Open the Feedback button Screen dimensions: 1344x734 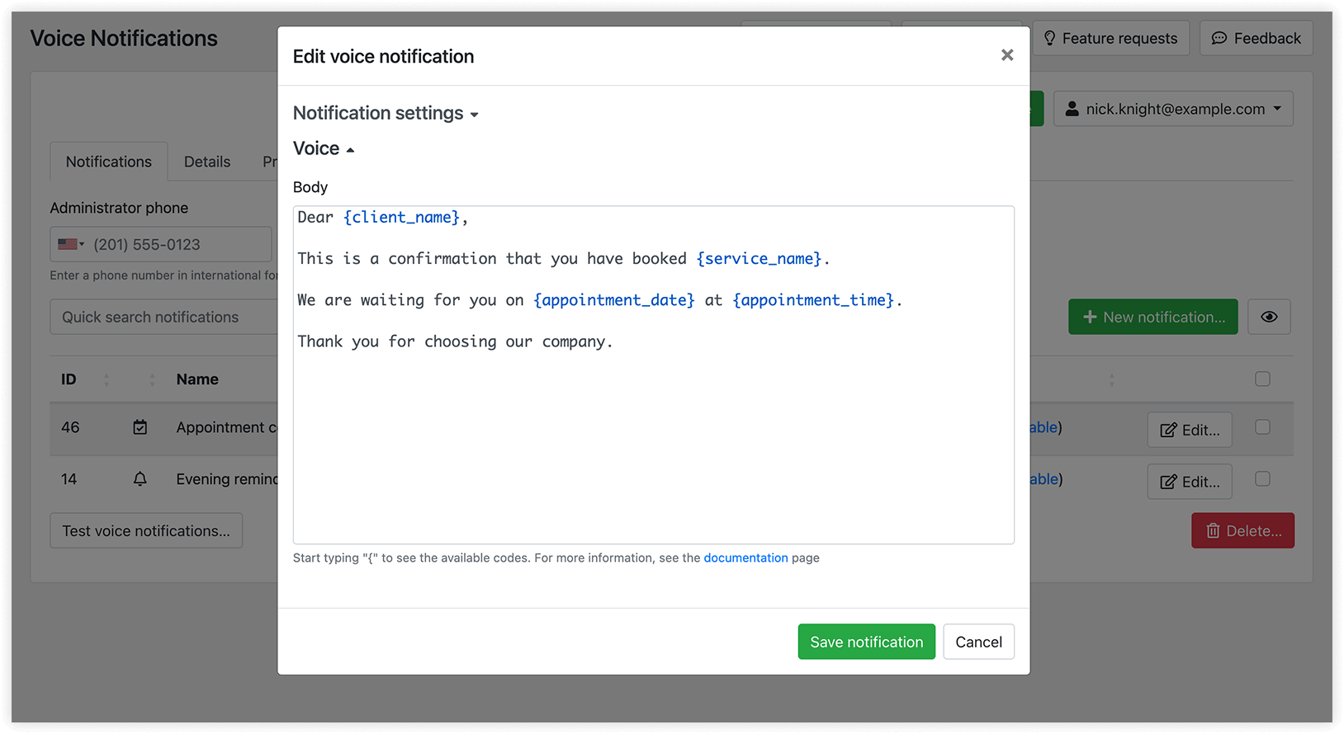[1256, 38]
